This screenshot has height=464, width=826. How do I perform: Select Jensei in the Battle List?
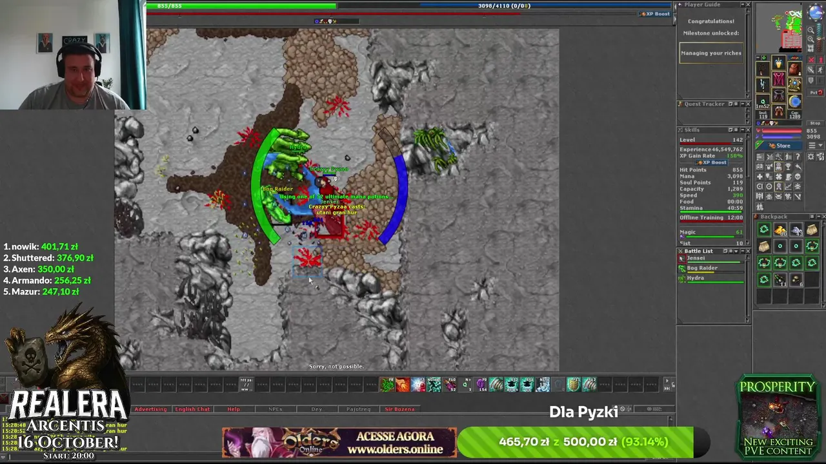[712, 258]
